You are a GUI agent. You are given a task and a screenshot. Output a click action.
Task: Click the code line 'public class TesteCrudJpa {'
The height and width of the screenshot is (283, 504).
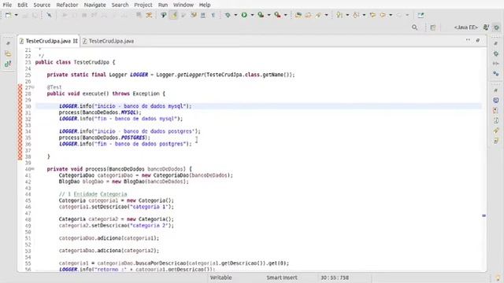point(75,62)
